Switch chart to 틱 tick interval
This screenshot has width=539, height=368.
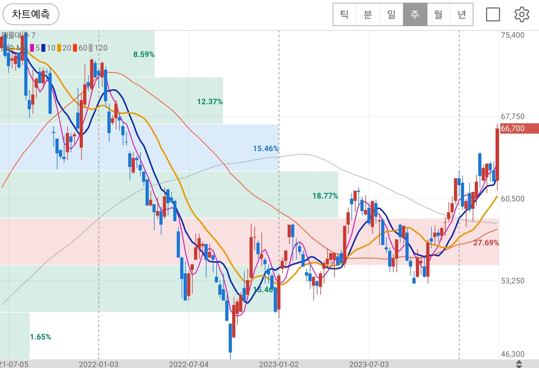click(344, 15)
